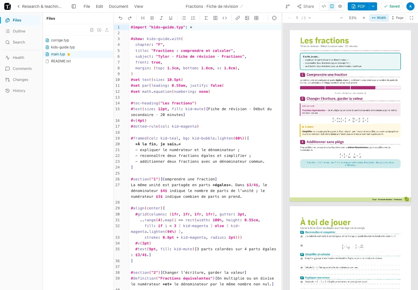Enter fullscreen preview
The height and width of the screenshot is (290, 418).
pyautogui.click(x=411, y=18)
